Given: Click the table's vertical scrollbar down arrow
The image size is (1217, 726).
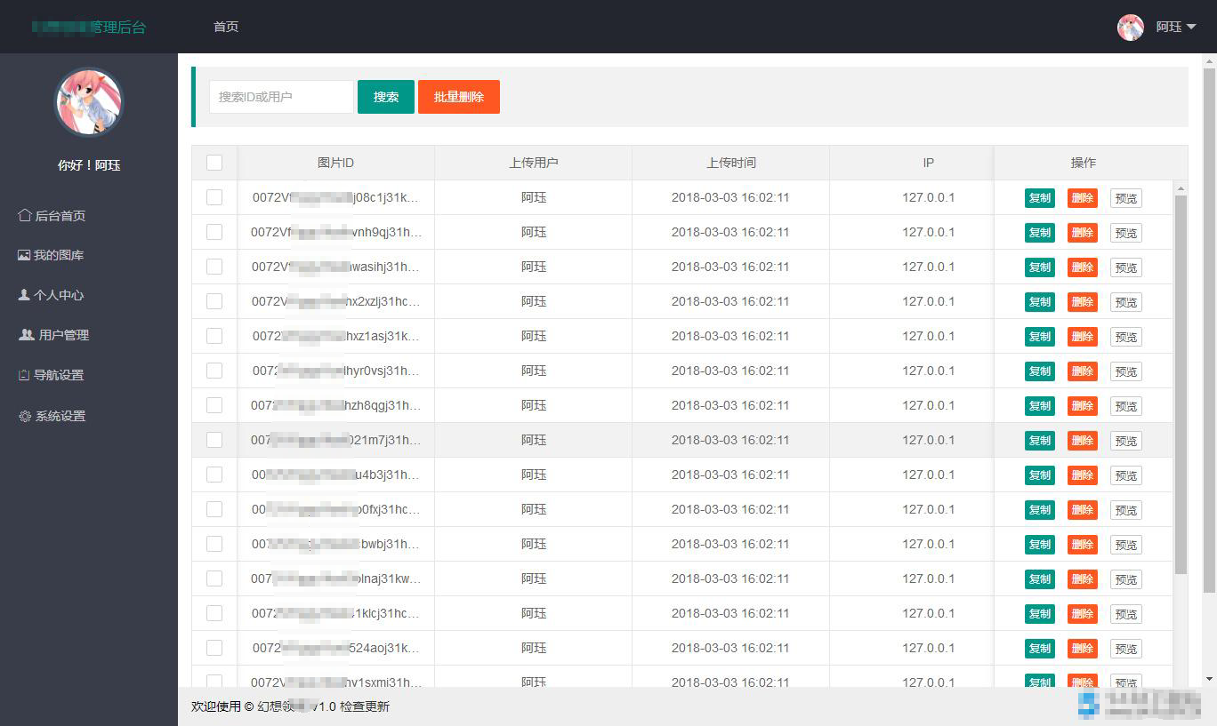Looking at the screenshot, I should pos(1181,679).
